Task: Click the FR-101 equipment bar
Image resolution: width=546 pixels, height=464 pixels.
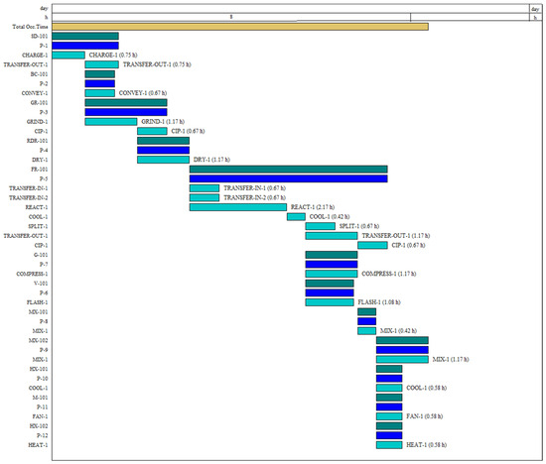Action: [289, 170]
